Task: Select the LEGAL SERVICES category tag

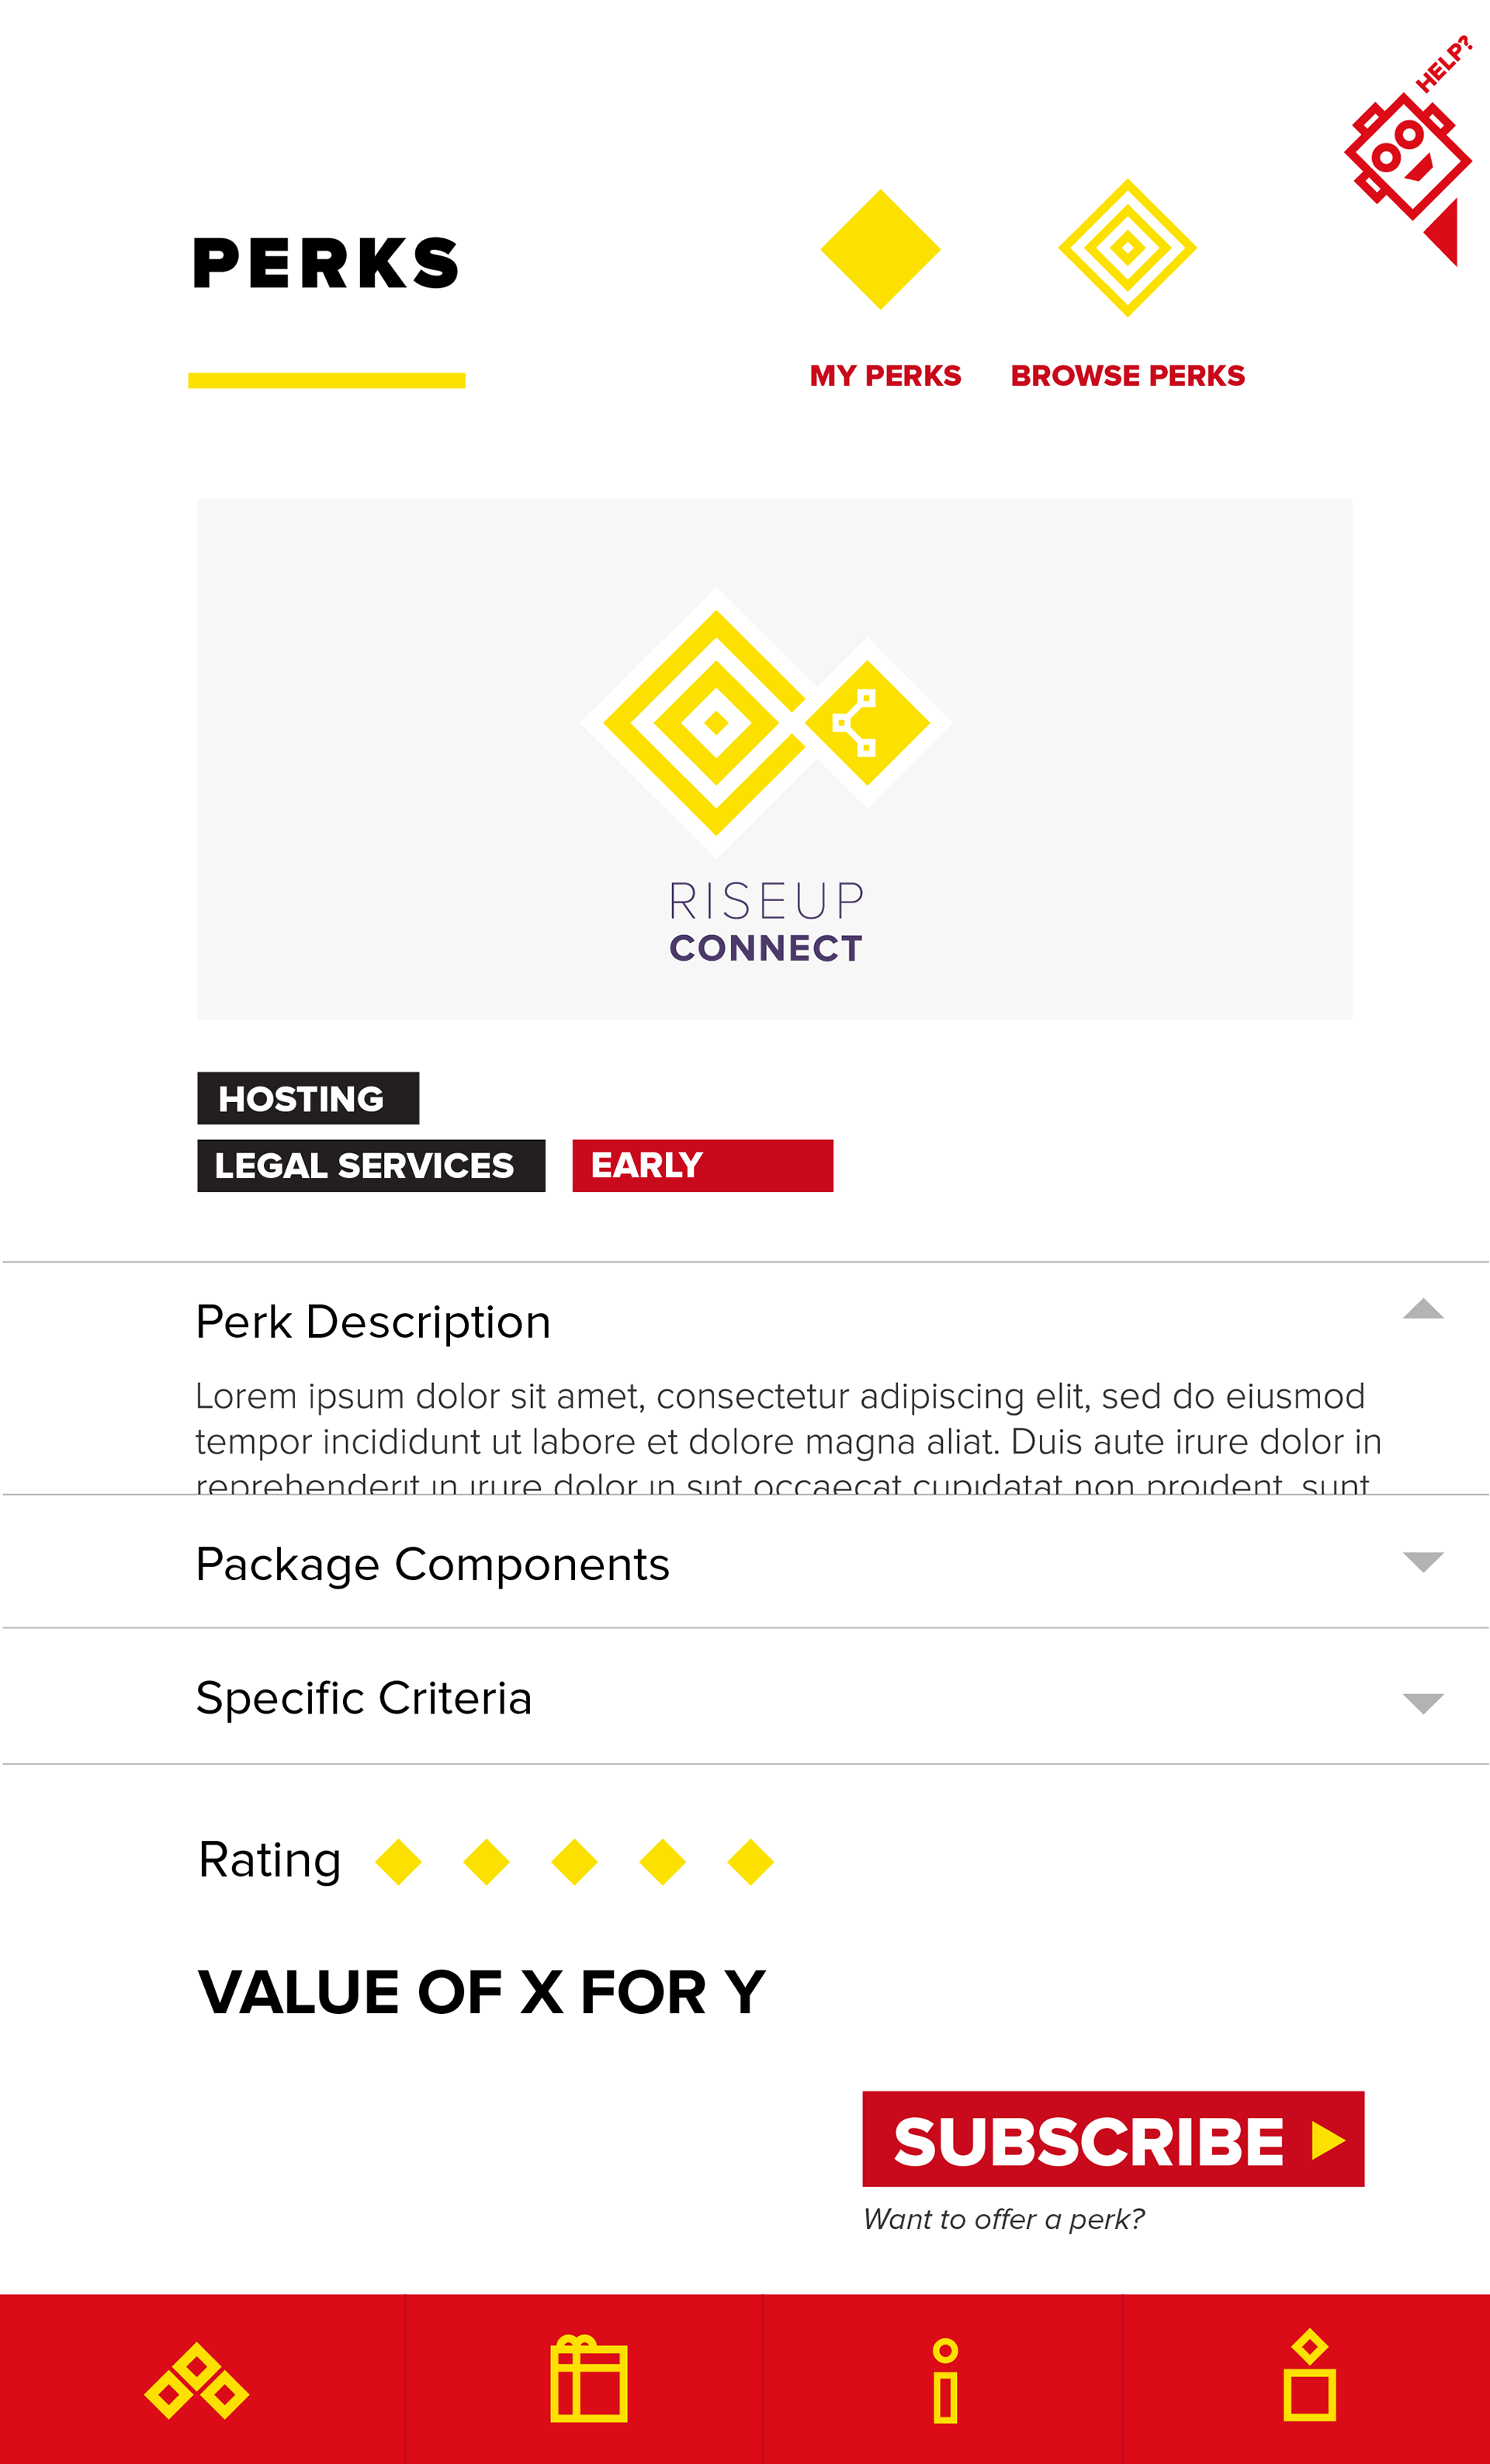Action: pyautogui.click(x=371, y=1166)
